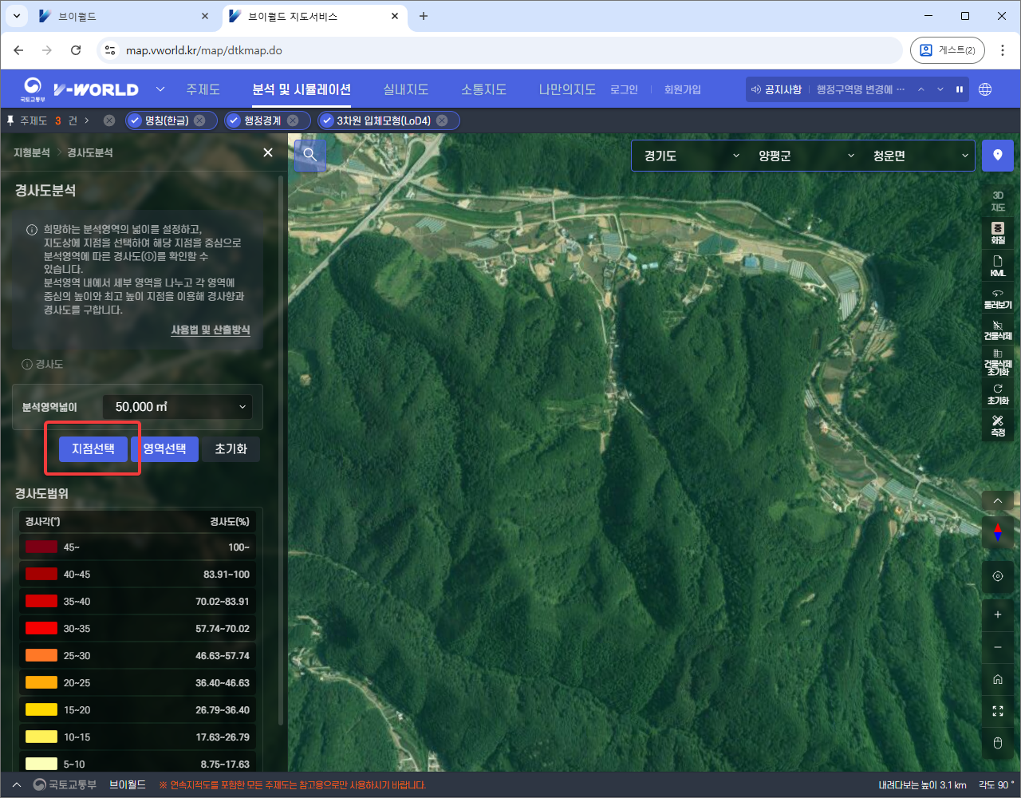This screenshot has width=1021, height=798.
Task: Expand the 경기도 province dropdown
Action: pyautogui.click(x=691, y=156)
